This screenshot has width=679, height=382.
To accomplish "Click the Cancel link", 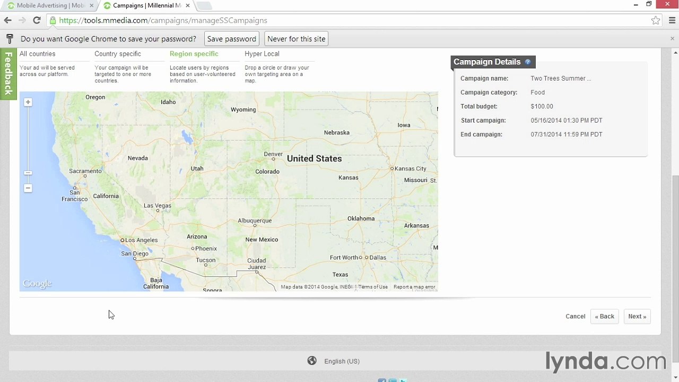I will tap(575, 316).
